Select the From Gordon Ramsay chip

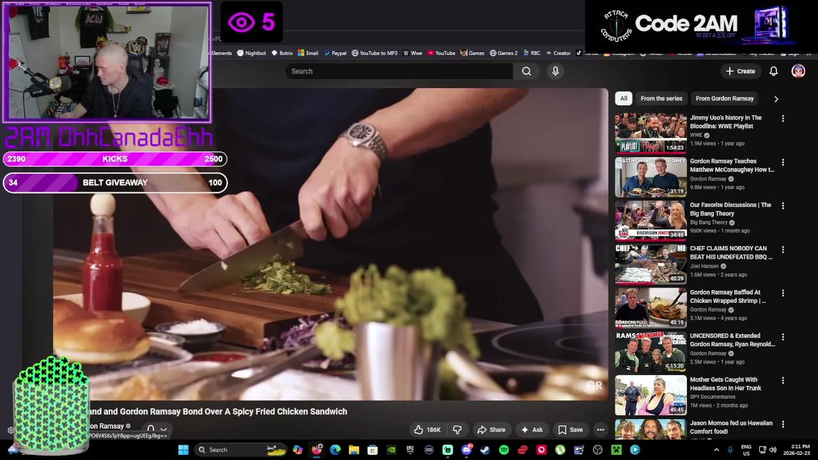point(725,98)
